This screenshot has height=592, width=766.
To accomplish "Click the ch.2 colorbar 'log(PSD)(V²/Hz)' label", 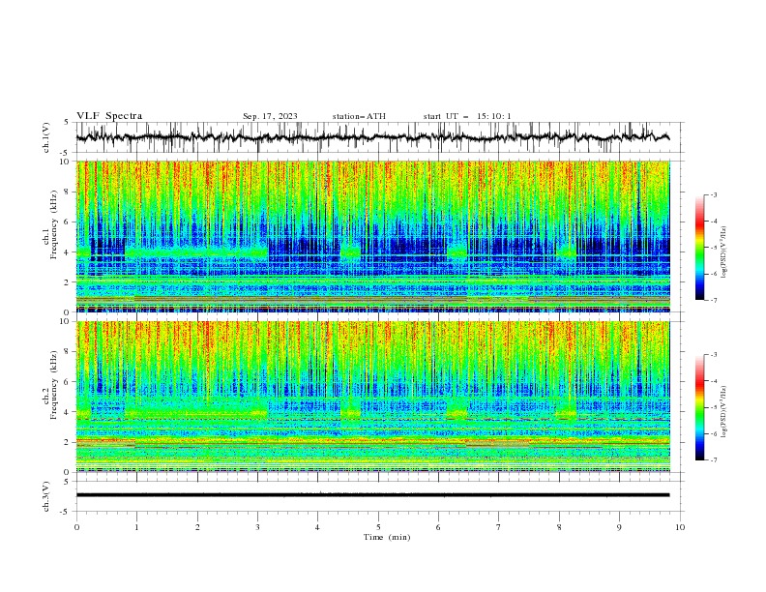I will tap(723, 412).
